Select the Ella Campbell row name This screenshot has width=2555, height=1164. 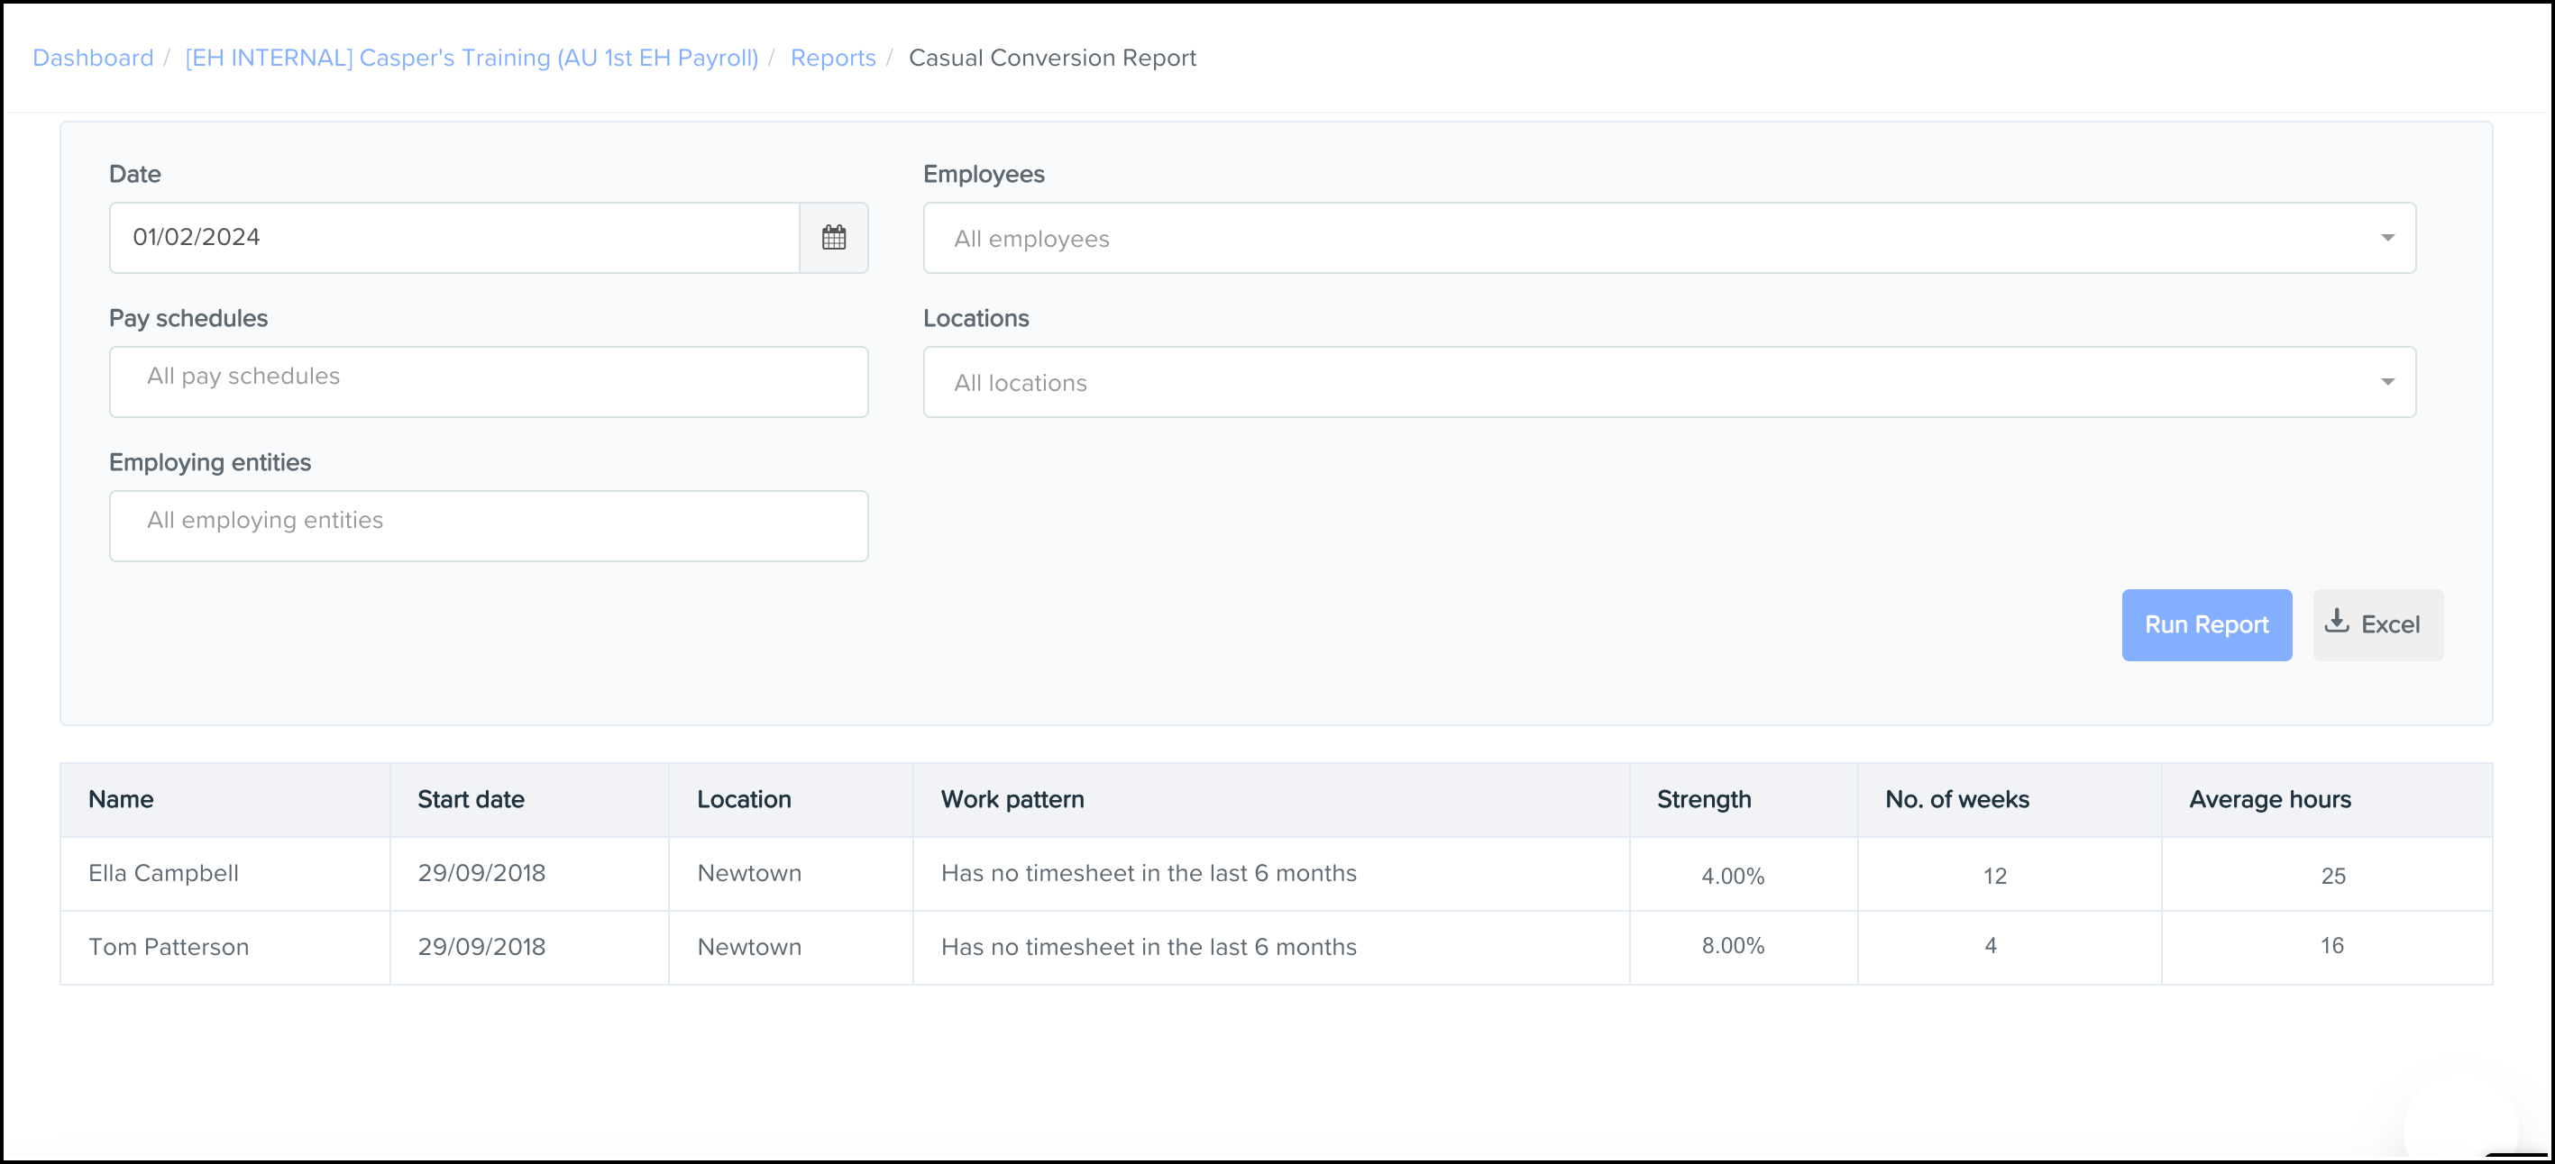coord(164,874)
